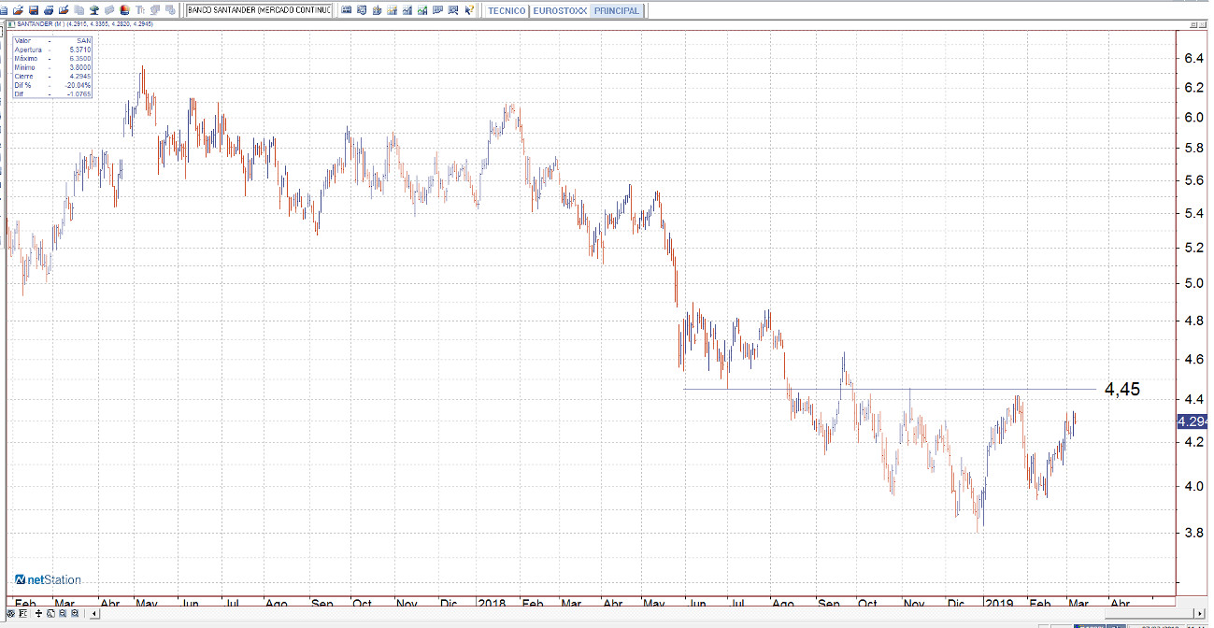Click the red ball toolbar icon

[125, 10]
